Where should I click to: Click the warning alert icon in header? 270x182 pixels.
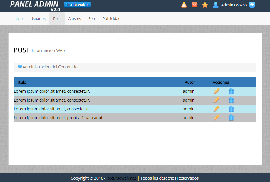coord(184,5)
